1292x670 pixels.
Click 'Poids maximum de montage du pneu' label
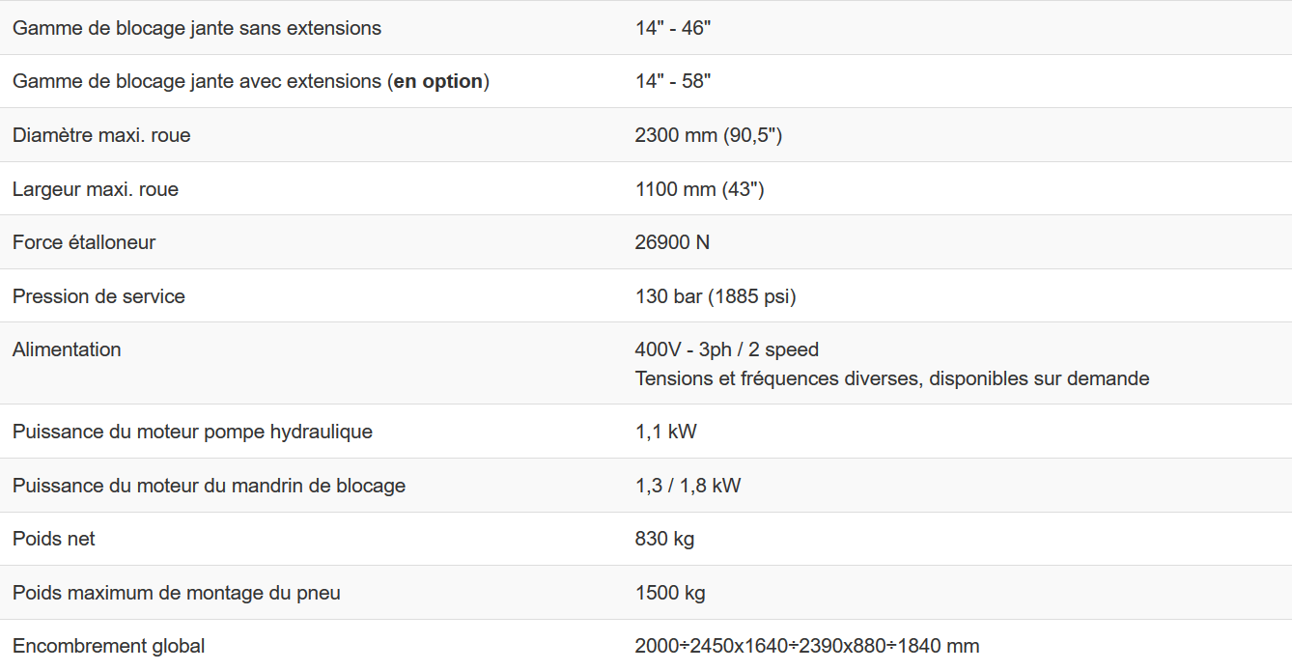tap(177, 593)
